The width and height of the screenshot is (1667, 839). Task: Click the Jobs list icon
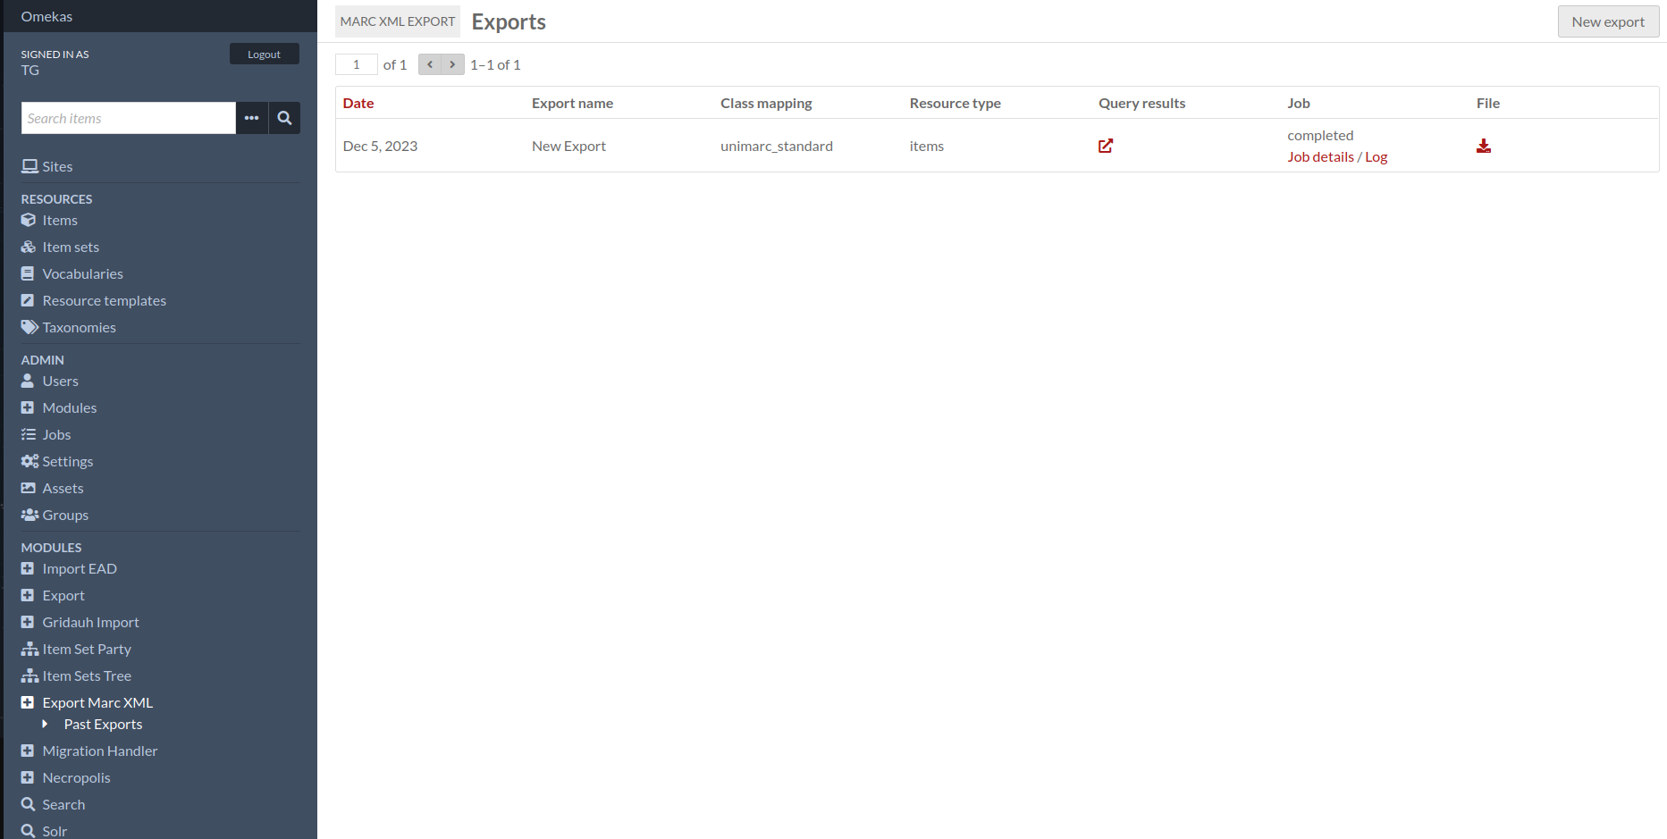click(29, 434)
